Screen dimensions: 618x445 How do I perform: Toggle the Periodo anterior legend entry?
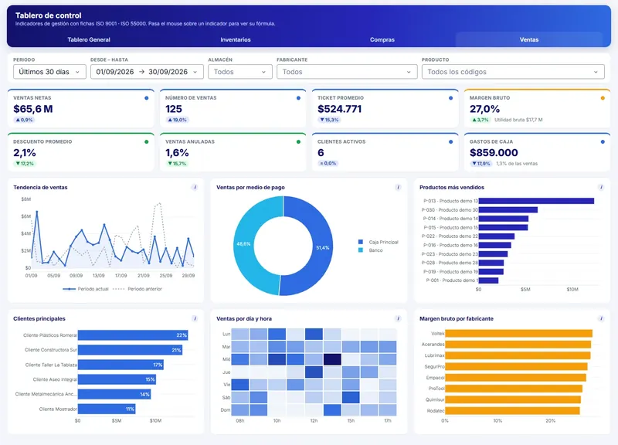tap(138, 289)
